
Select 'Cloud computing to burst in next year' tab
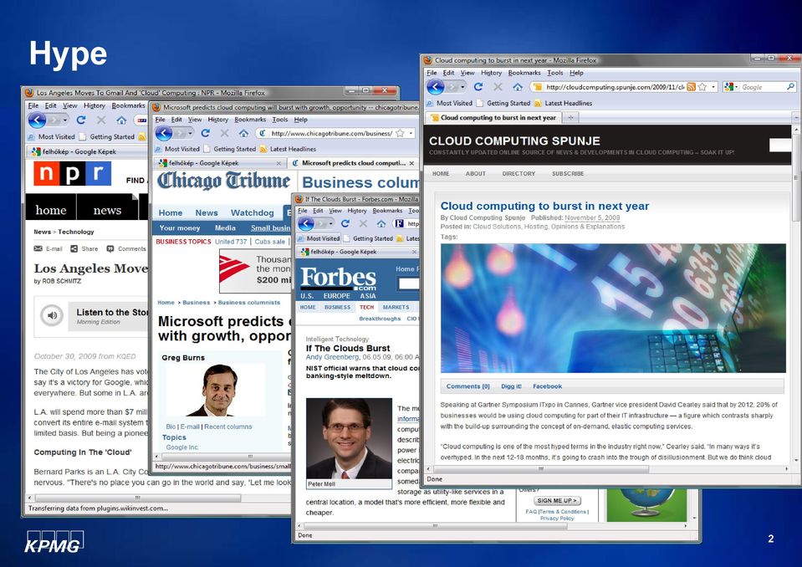tap(493, 118)
